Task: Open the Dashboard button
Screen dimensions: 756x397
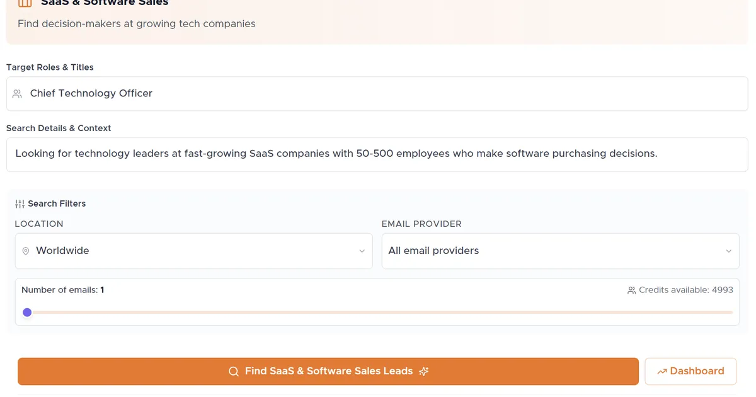Action: pos(690,371)
